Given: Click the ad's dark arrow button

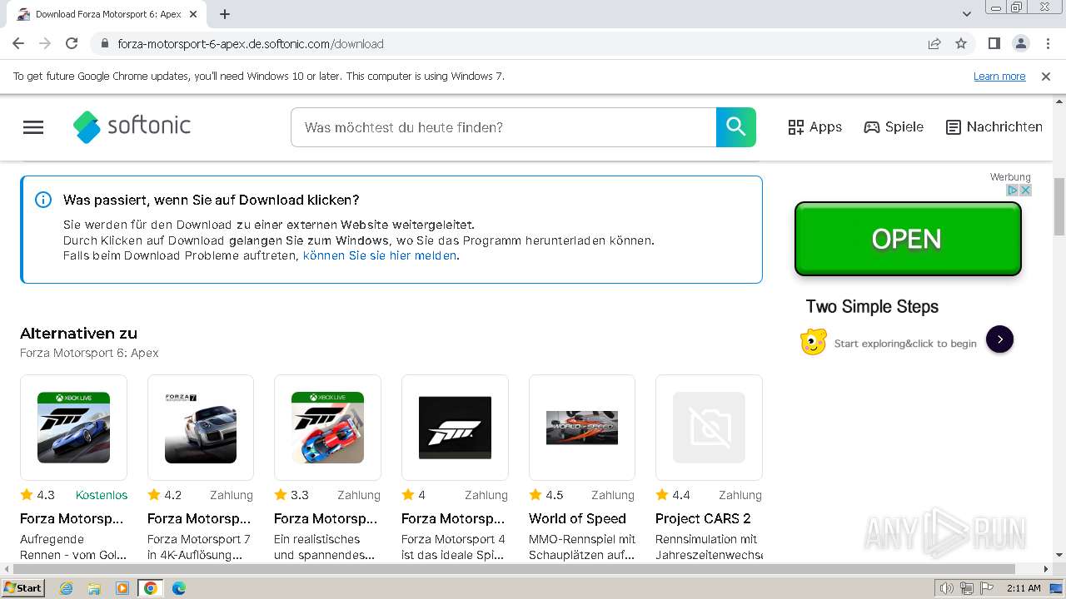Looking at the screenshot, I should point(999,339).
